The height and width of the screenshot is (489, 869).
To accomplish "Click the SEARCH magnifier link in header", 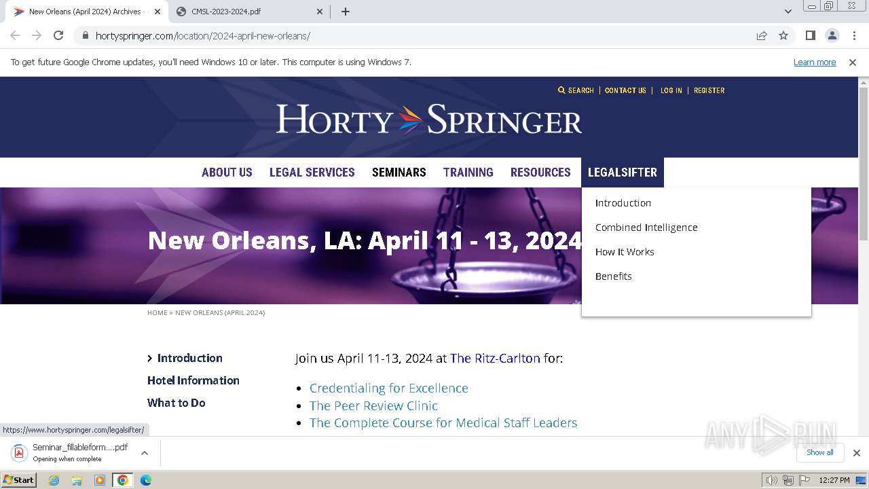I will click(x=576, y=90).
